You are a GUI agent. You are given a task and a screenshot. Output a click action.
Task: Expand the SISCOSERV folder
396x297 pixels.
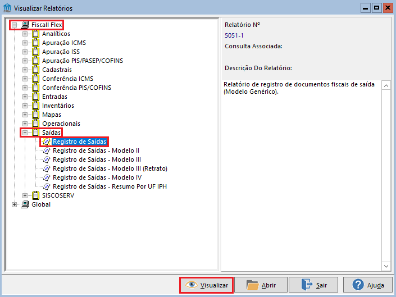pyautogui.click(x=25, y=195)
